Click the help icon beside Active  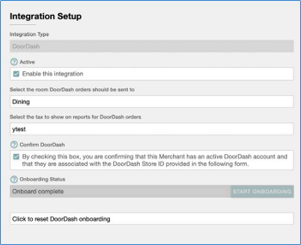point(14,62)
